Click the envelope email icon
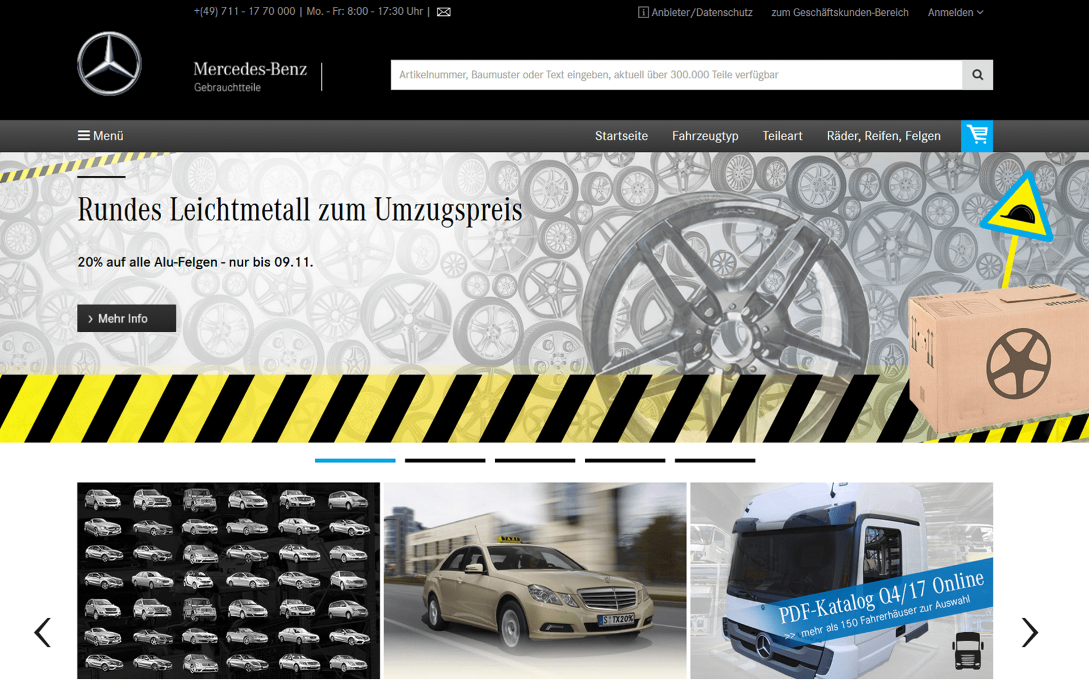Viewport: 1089px width, 681px height. point(444,12)
